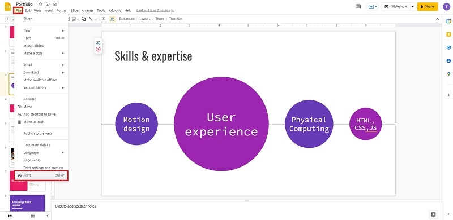Click the explore icon at bottom right
The image size is (453, 220).
pos(433,214)
